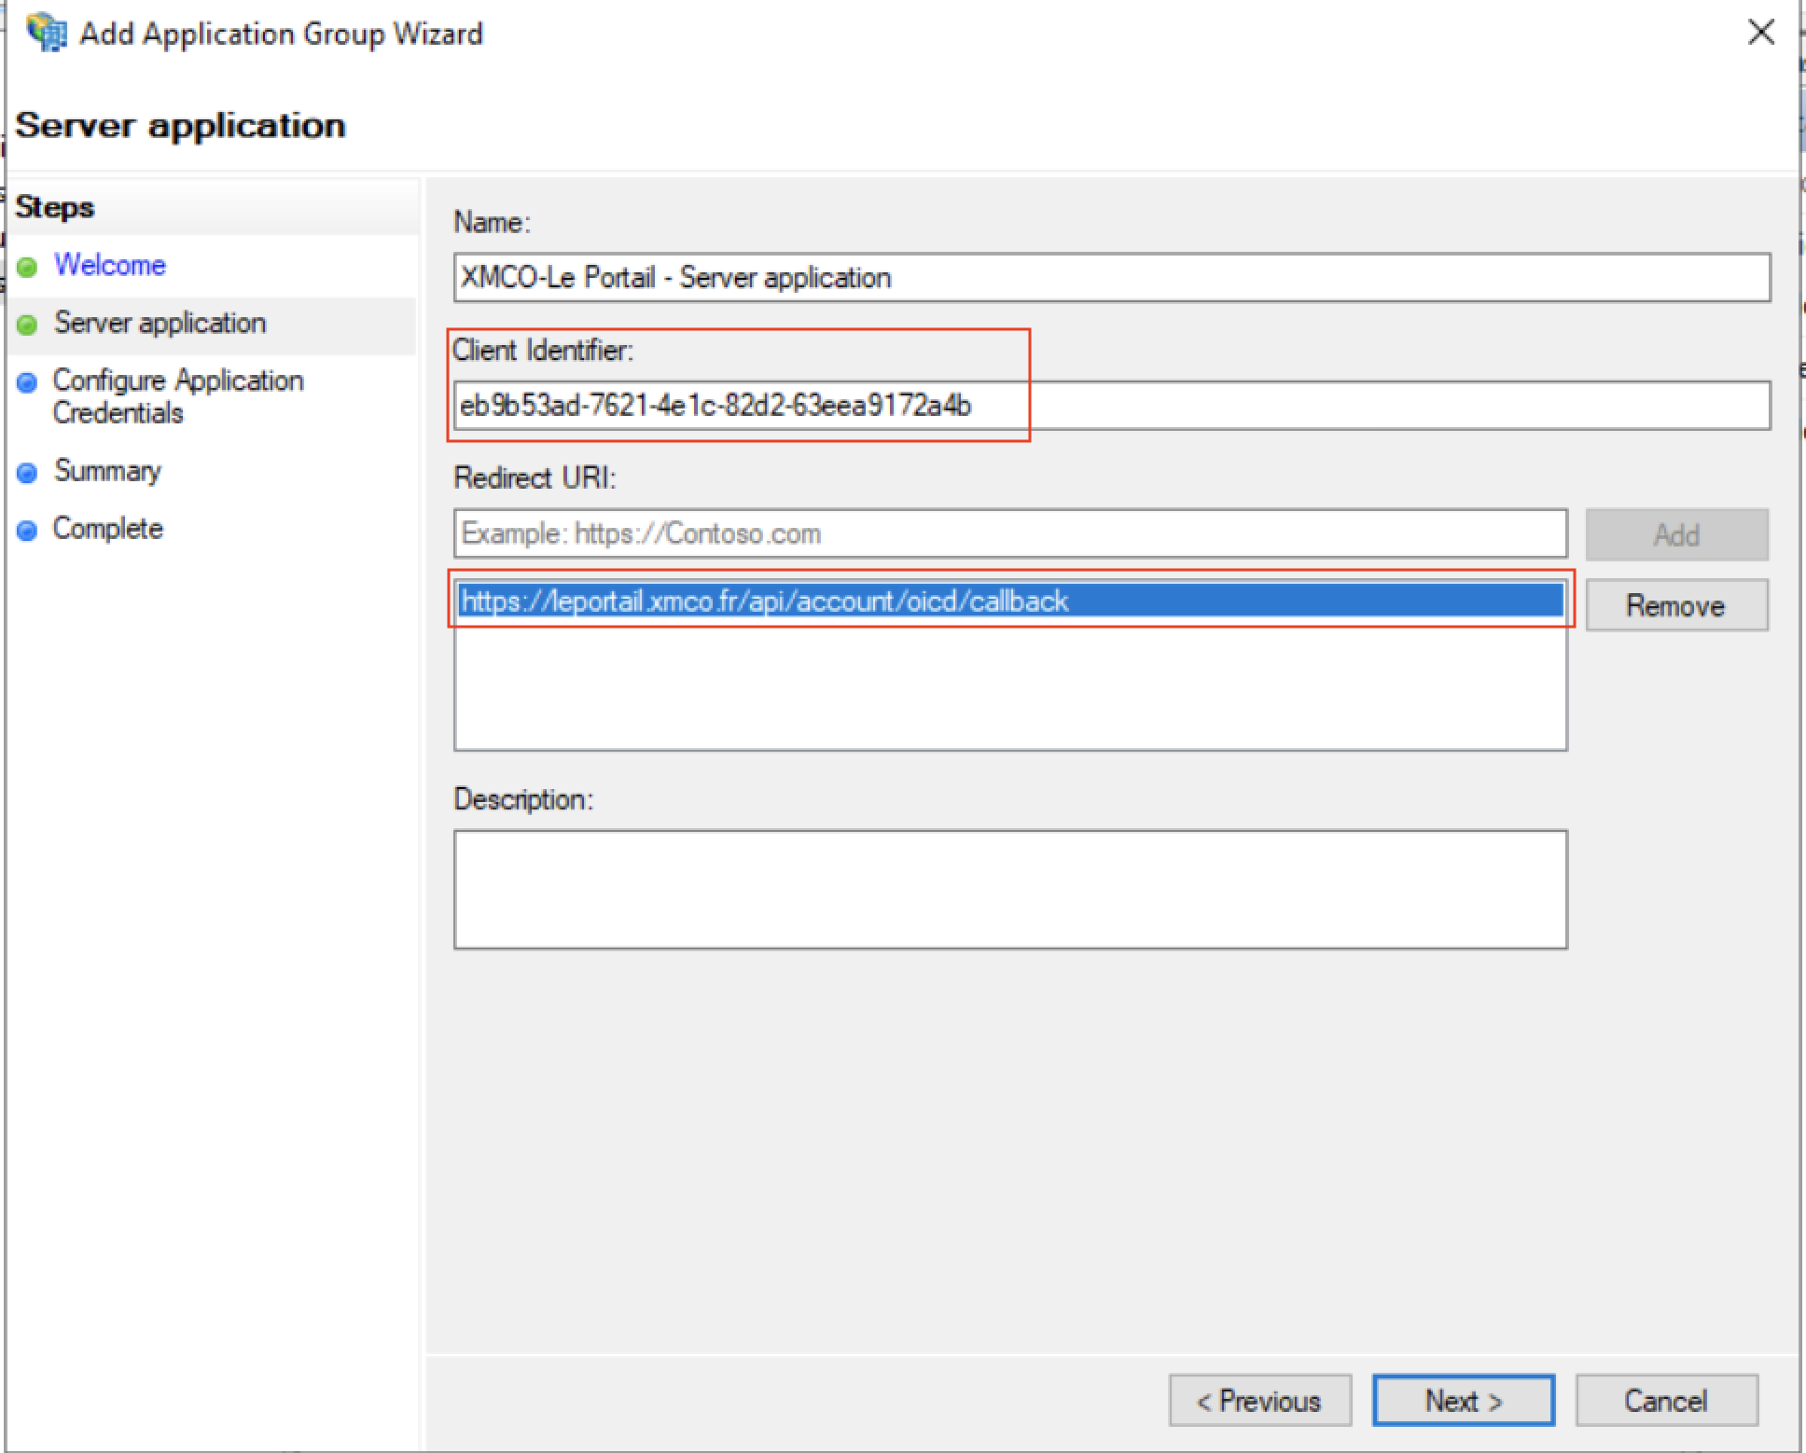Select the Complete step label
Screen dimensions: 1806x1453
107,529
